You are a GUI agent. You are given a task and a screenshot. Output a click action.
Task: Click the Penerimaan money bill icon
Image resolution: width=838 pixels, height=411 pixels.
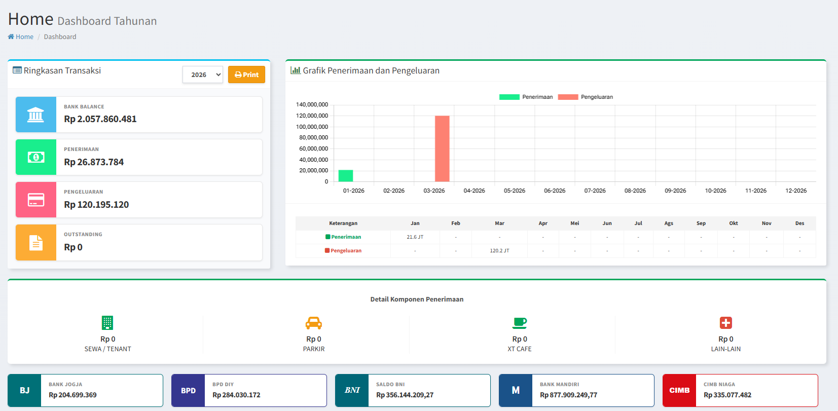tap(35, 157)
